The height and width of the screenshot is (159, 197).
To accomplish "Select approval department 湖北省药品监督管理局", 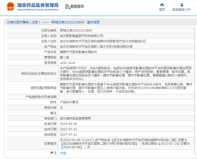I will (x=75, y=118).
